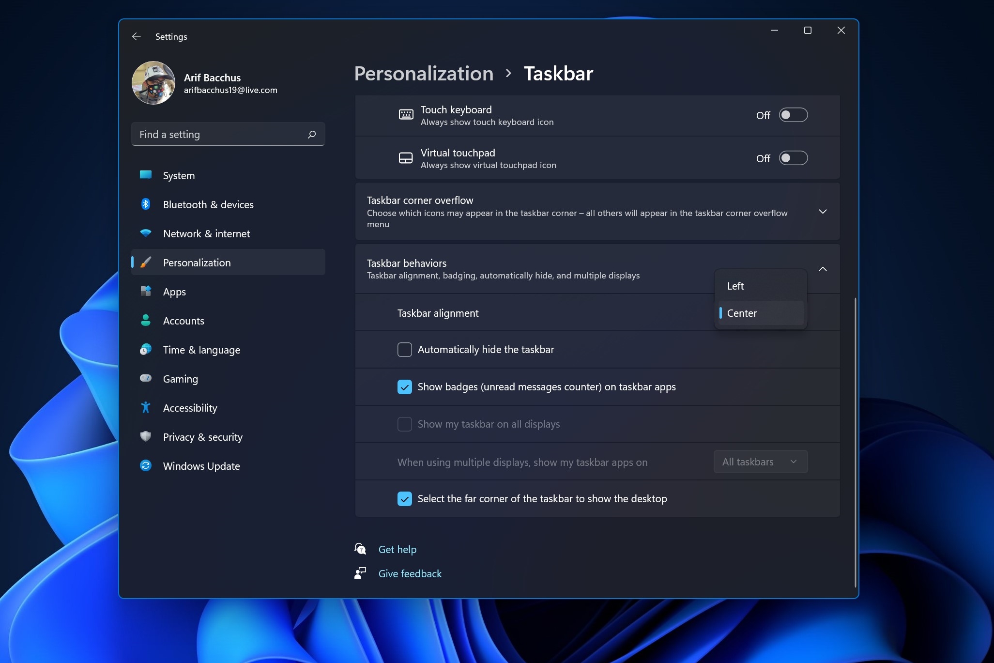This screenshot has height=663, width=994.
Task: Click the System settings icon
Action: point(145,175)
